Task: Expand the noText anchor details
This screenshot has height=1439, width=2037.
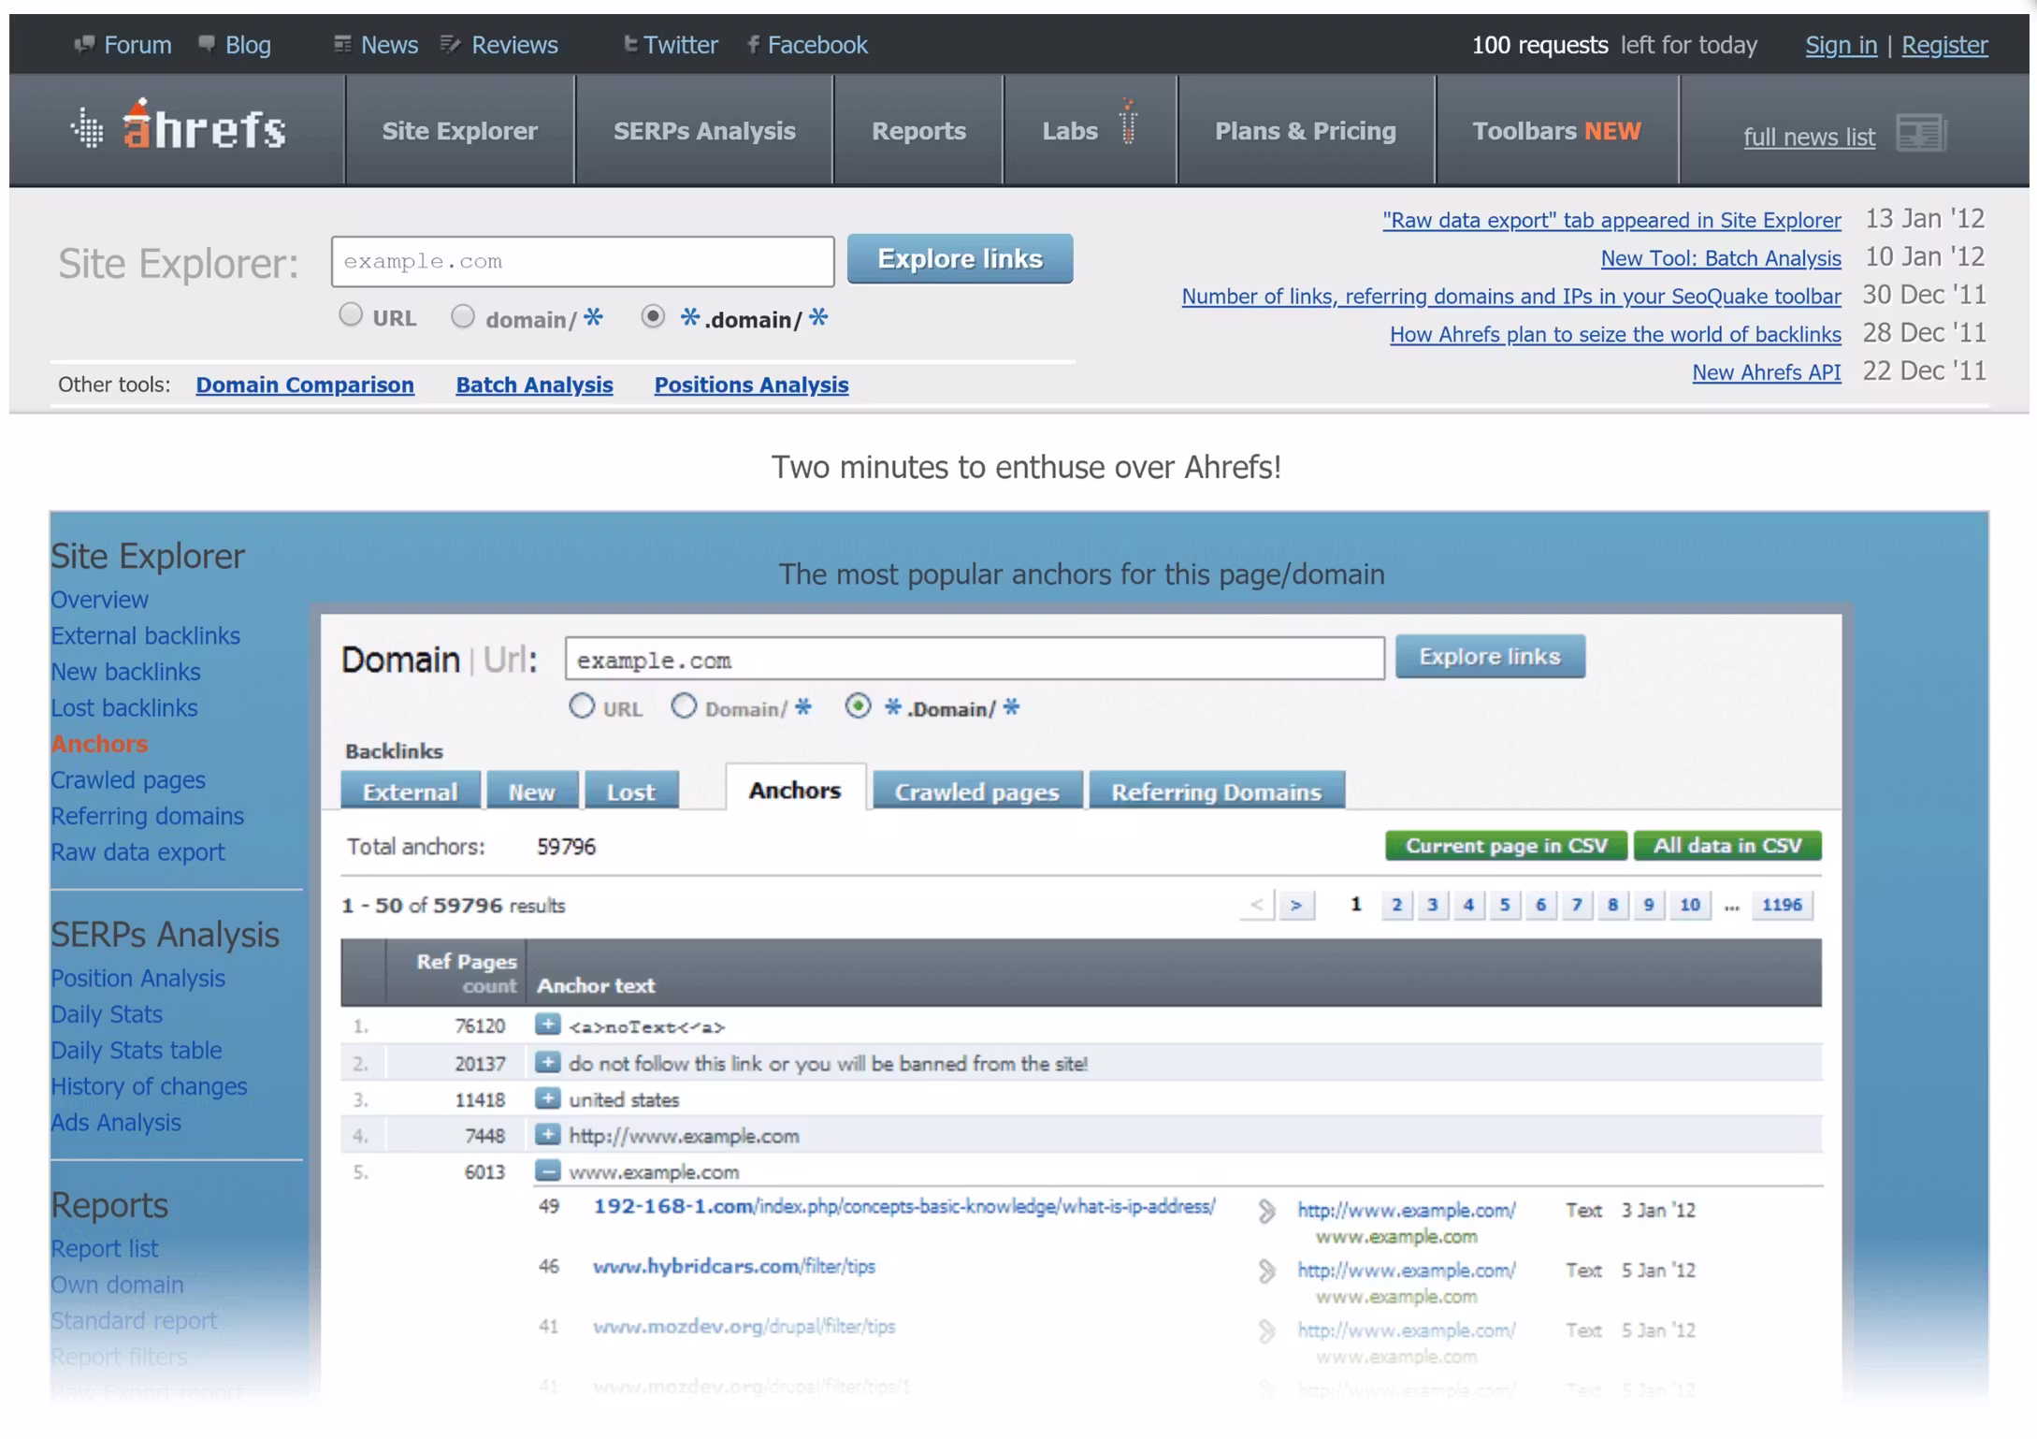Action: coord(547,1025)
